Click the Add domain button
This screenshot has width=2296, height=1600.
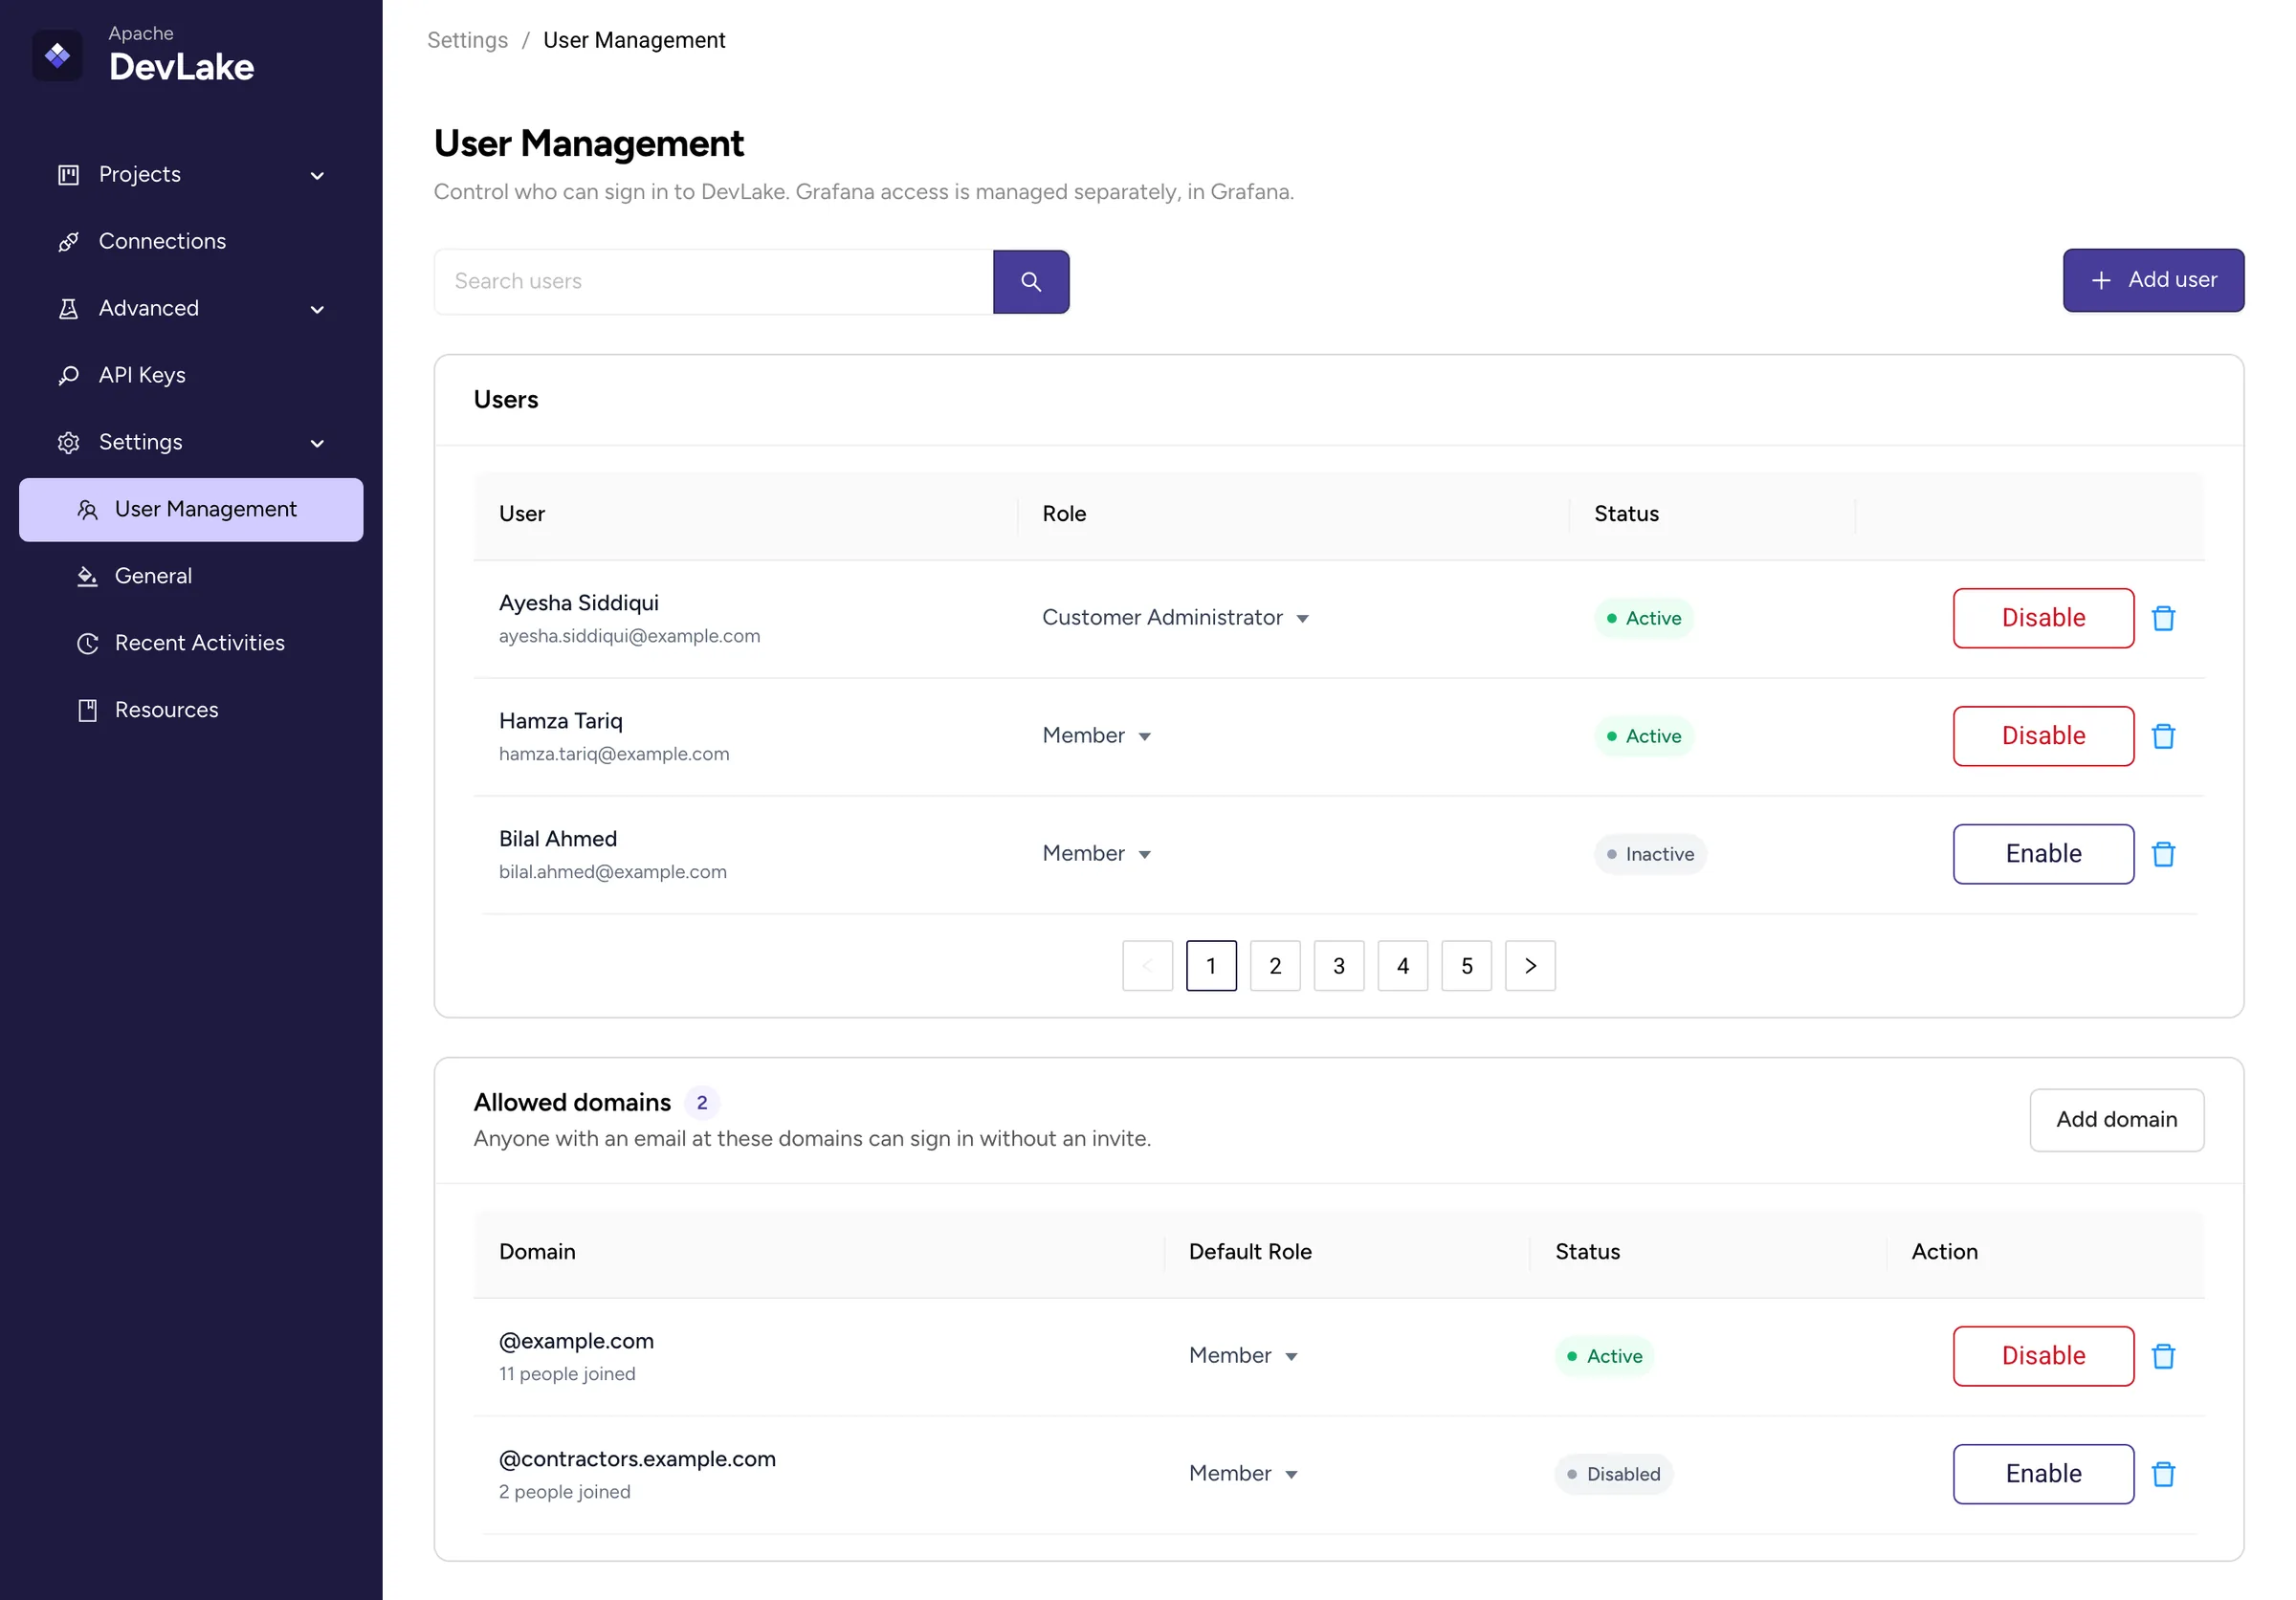[x=2116, y=1119]
